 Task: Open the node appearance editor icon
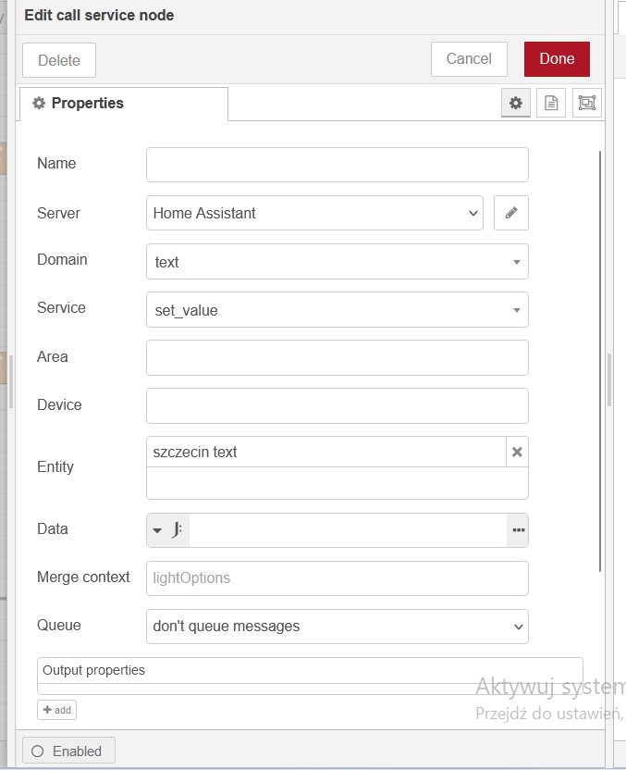[586, 103]
